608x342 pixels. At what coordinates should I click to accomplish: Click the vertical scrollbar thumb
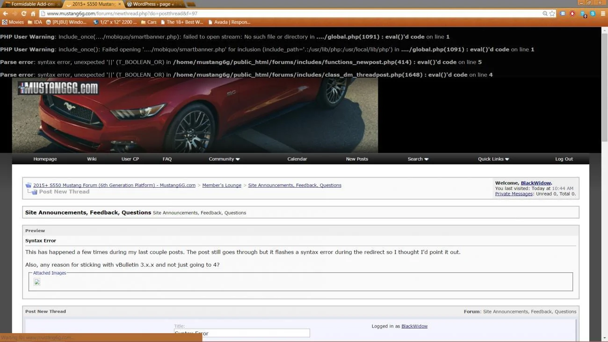pyautogui.click(x=604, y=87)
